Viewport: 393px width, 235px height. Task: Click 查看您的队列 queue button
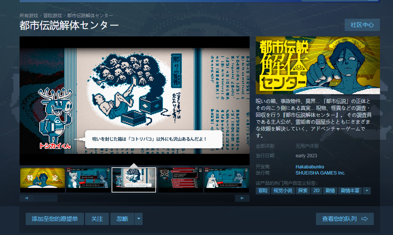pos(344,219)
